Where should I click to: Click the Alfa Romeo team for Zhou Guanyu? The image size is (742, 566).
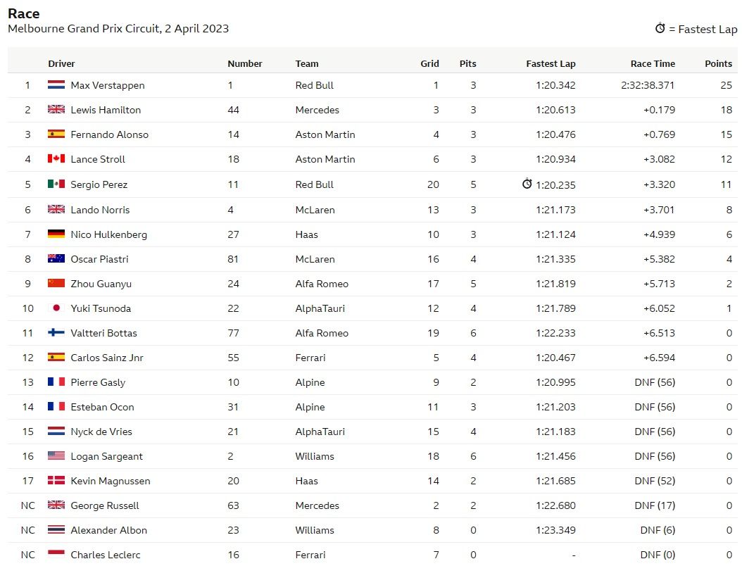(x=322, y=284)
